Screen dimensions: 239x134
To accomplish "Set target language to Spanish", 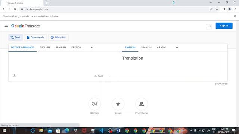I will (x=146, y=47).
